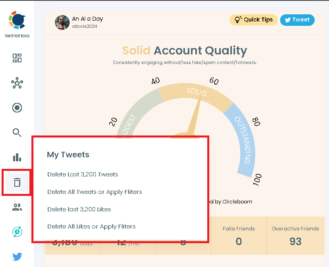Open the Search tool in sidebar
Screen dimensions: 329x267
click(17, 132)
